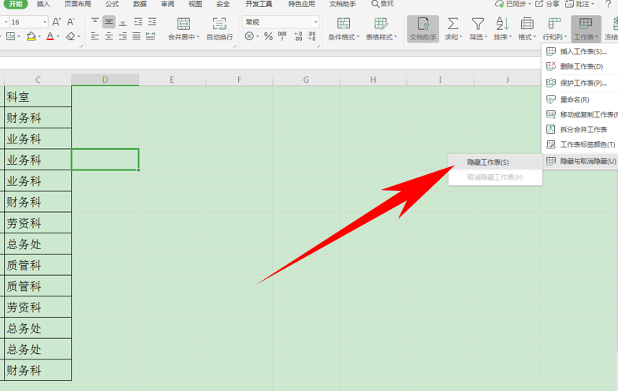Click the decrease decimal places icon
Screen dimensions: 618x391
point(312,36)
